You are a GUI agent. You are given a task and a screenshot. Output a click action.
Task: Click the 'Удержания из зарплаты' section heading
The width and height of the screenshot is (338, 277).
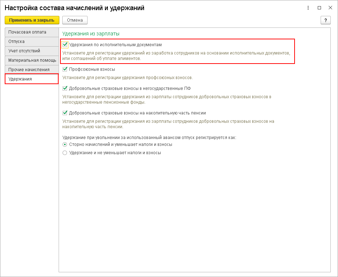[91, 34]
